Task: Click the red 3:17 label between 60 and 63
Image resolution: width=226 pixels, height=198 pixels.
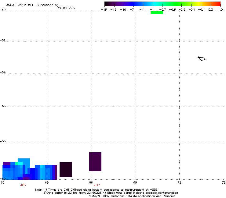Action: pos(23,185)
